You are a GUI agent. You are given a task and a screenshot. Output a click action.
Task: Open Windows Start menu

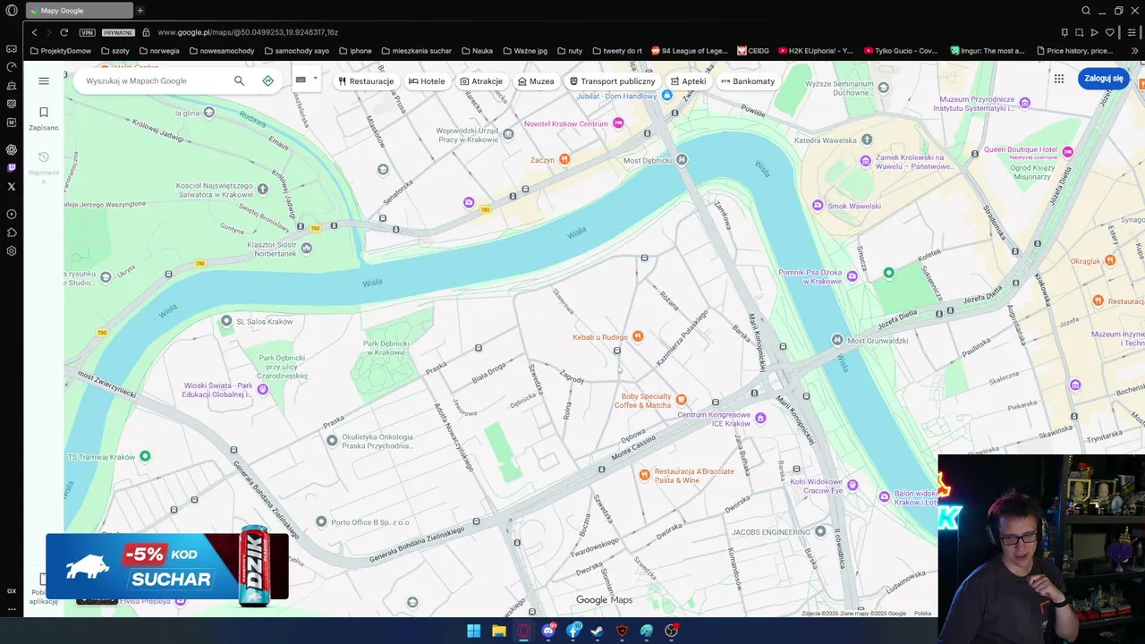pyautogui.click(x=473, y=631)
